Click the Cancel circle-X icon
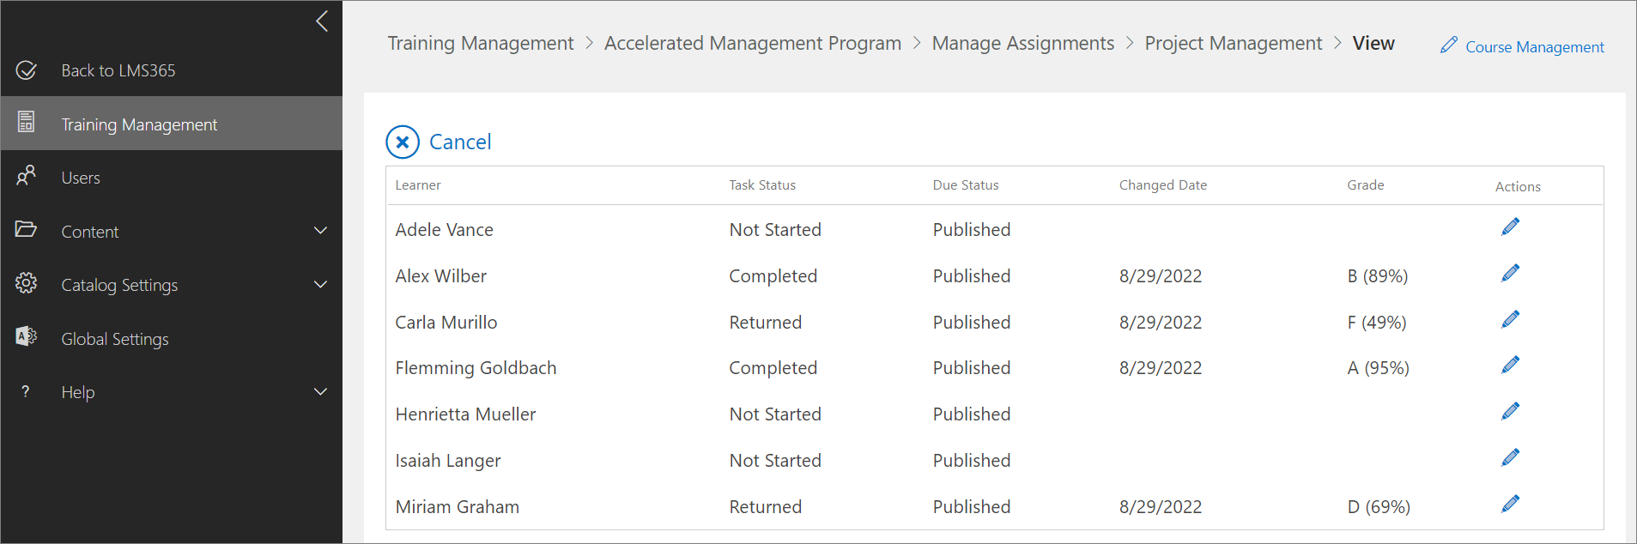 pos(403,142)
